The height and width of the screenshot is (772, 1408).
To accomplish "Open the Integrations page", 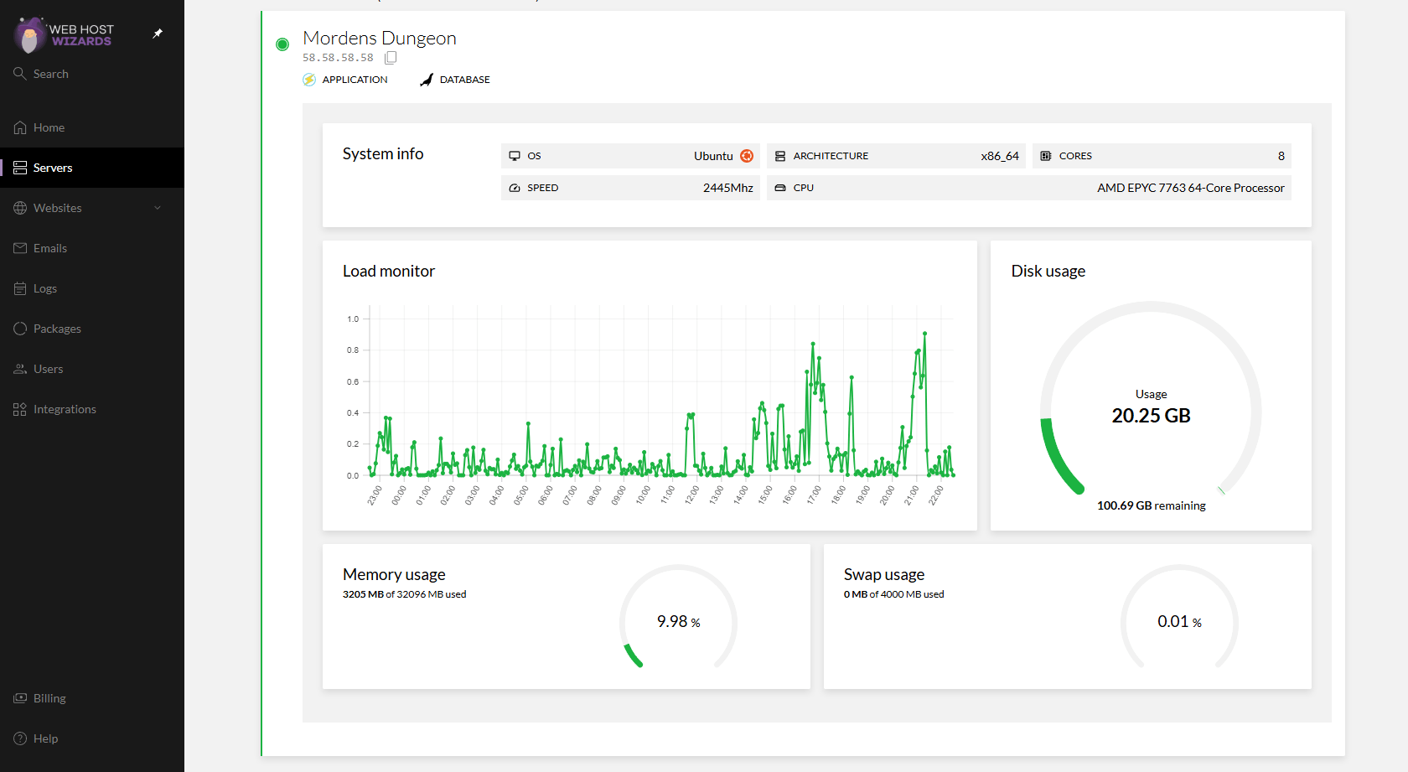I will pyautogui.click(x=92, y=409).
